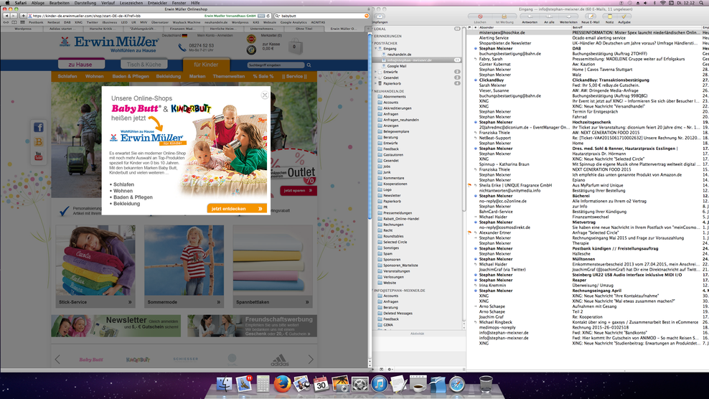The image size is (709, 399).
Task: Open iTunes from the Dock
Action: pos(380,384)
